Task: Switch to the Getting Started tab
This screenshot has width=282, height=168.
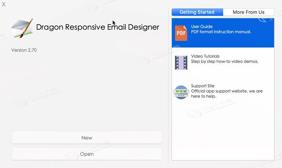Action: pyautogui.click(x=197, y=12)
